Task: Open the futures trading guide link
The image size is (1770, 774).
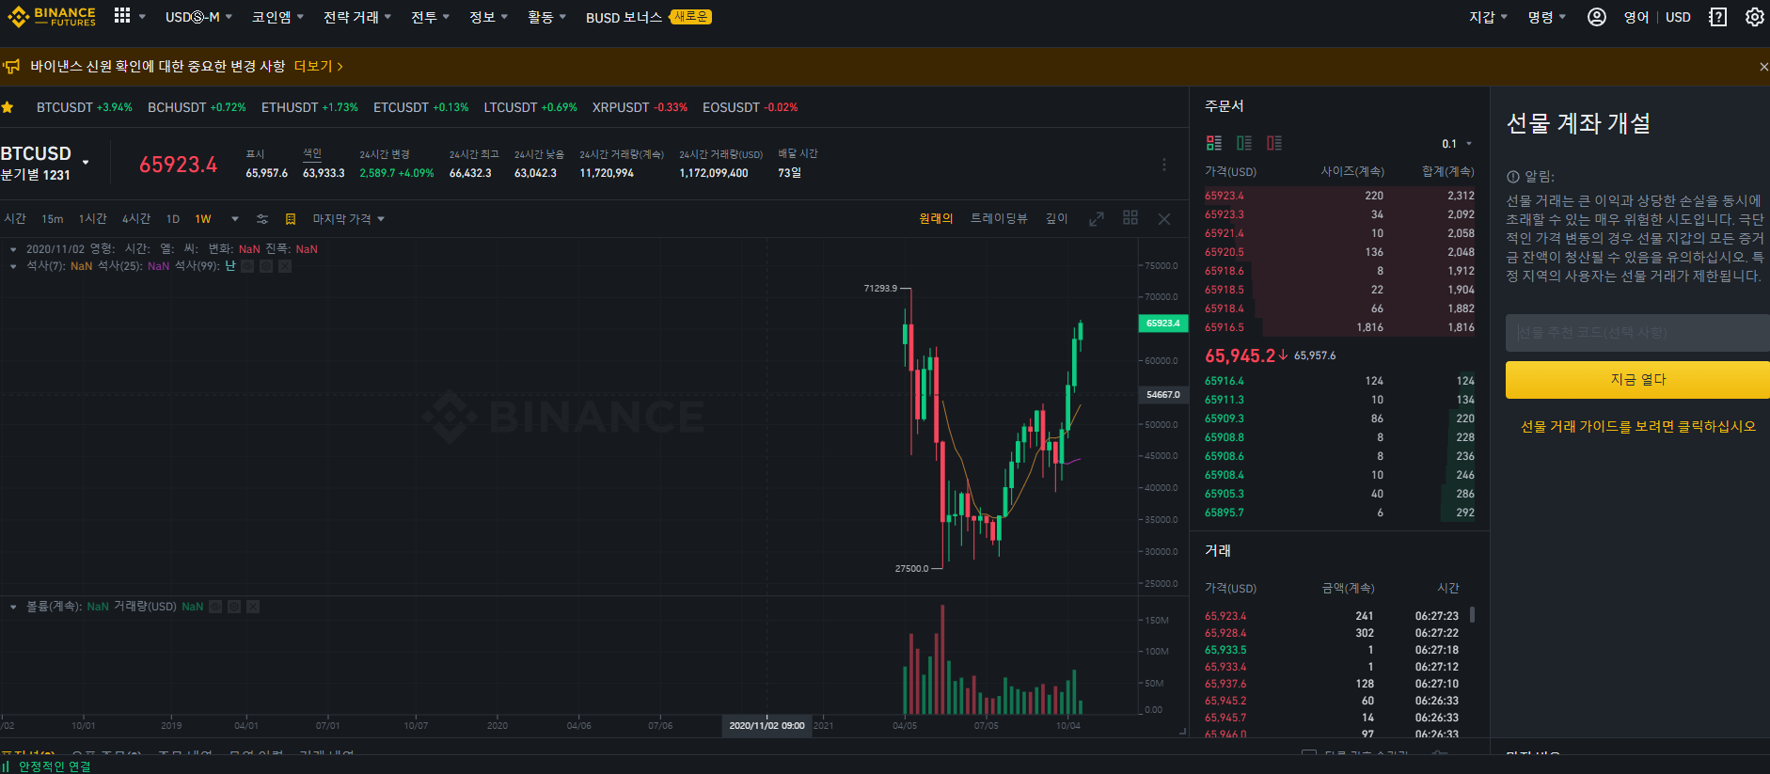Action: [1638, 427]
